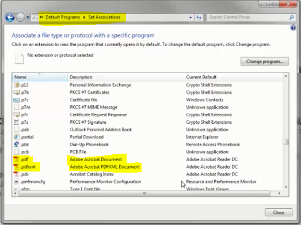Select the .pdx Adobe icon
Image resolution: width=301 pixels, height=225 pixels.
pyautogui.click(x=17, y=174)
